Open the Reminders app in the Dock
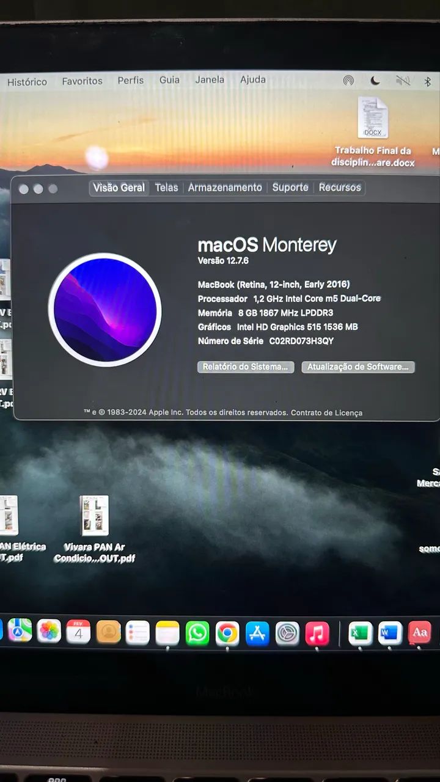The width and height of the screenshot is (440, 782). coord(138,633)
